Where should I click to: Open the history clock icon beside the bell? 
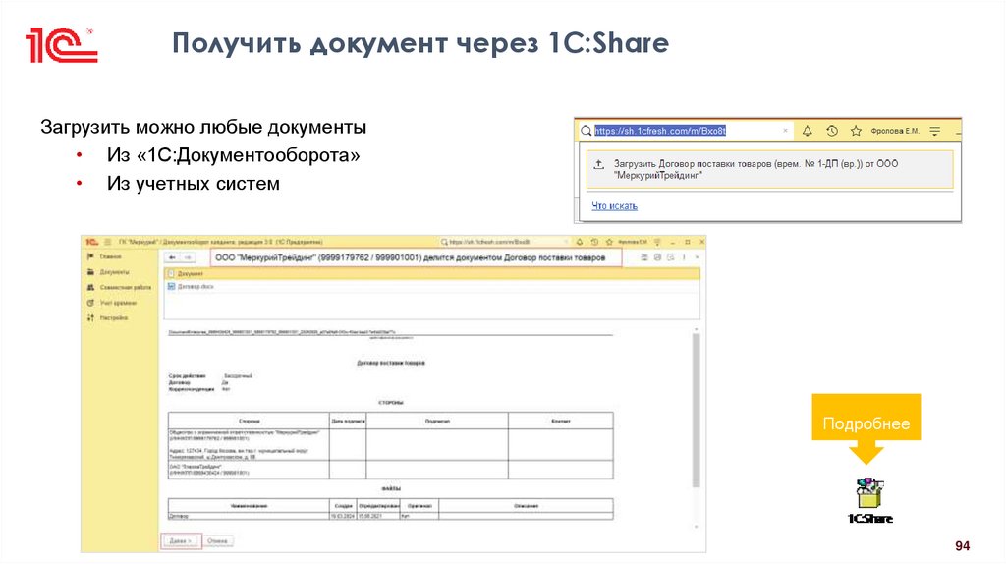[832, 131]
